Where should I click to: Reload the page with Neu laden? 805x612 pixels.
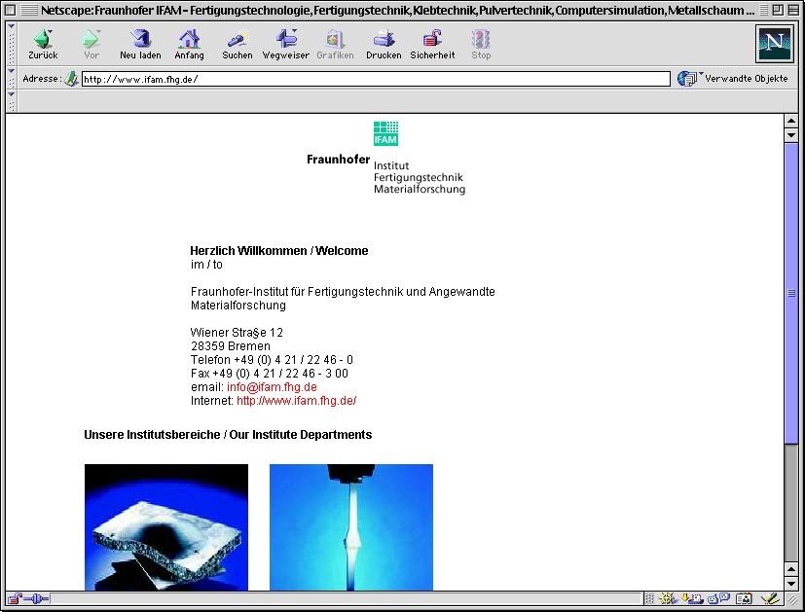click(x=140, y=45)
